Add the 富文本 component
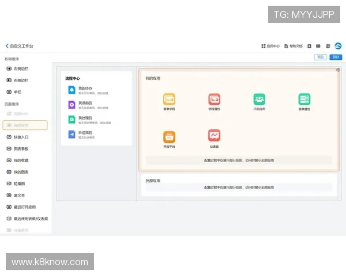346x276 pixels. [16, 195]
